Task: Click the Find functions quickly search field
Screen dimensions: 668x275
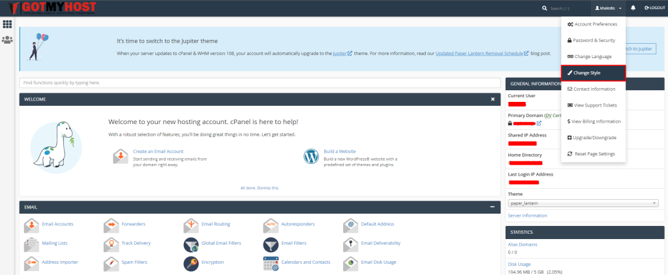Action: tap(260, 83)
